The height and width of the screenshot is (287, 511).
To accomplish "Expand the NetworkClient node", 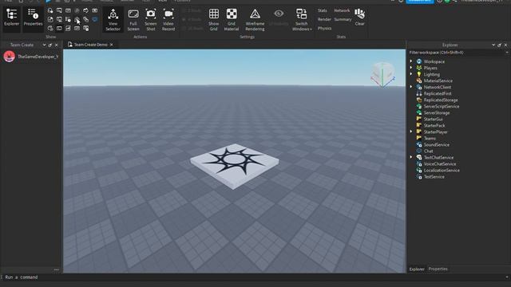I will (411, 87).
